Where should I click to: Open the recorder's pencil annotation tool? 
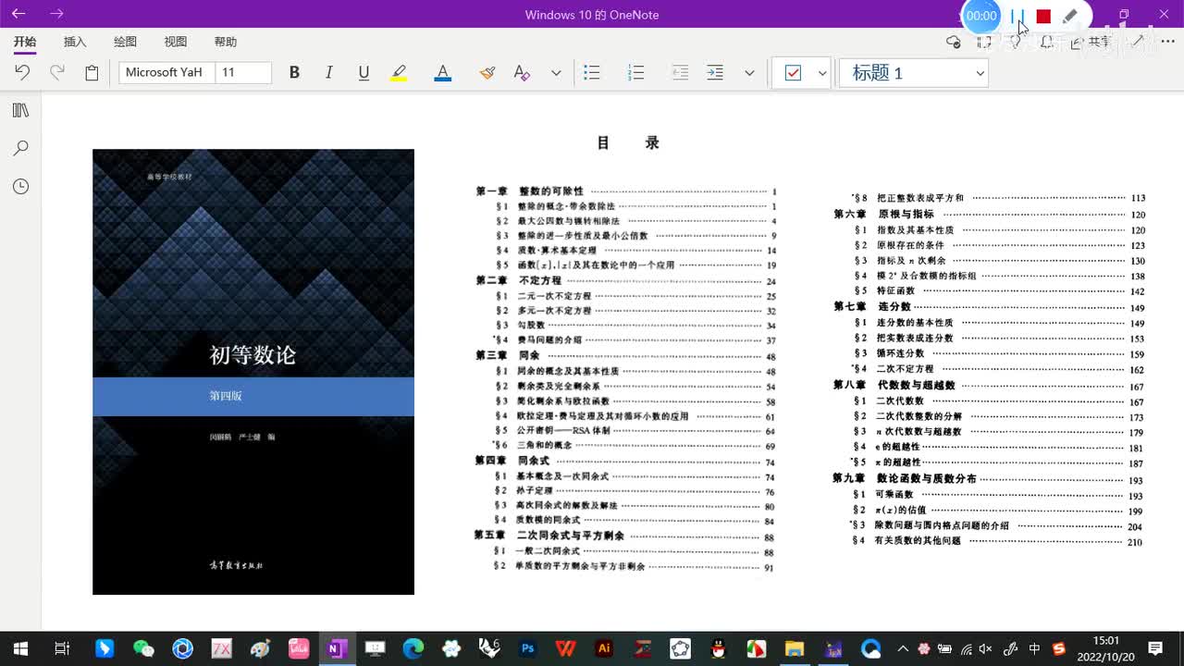(1070, 16)
